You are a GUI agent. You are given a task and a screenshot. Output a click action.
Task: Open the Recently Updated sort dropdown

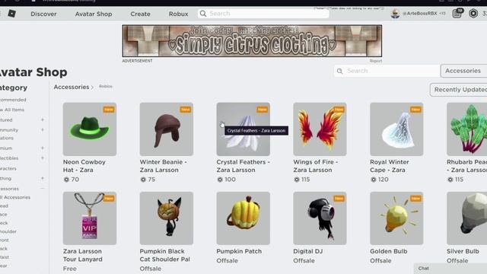(459, 90)
